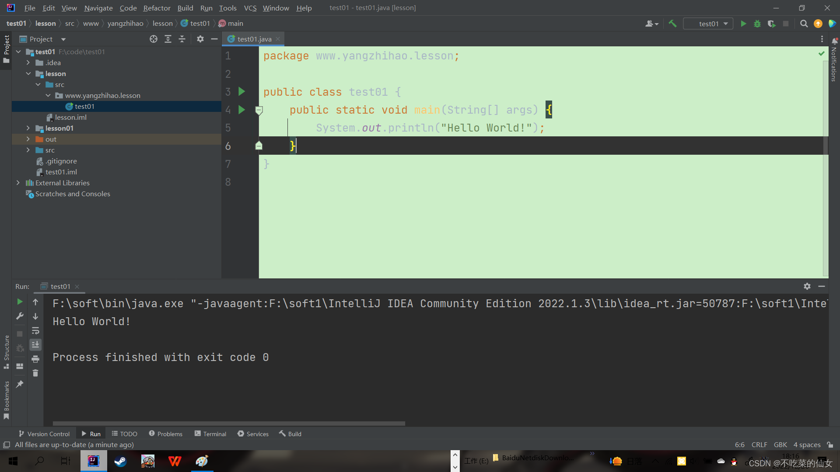Click Search Everywhere magnifier icon

coord(804,24)
